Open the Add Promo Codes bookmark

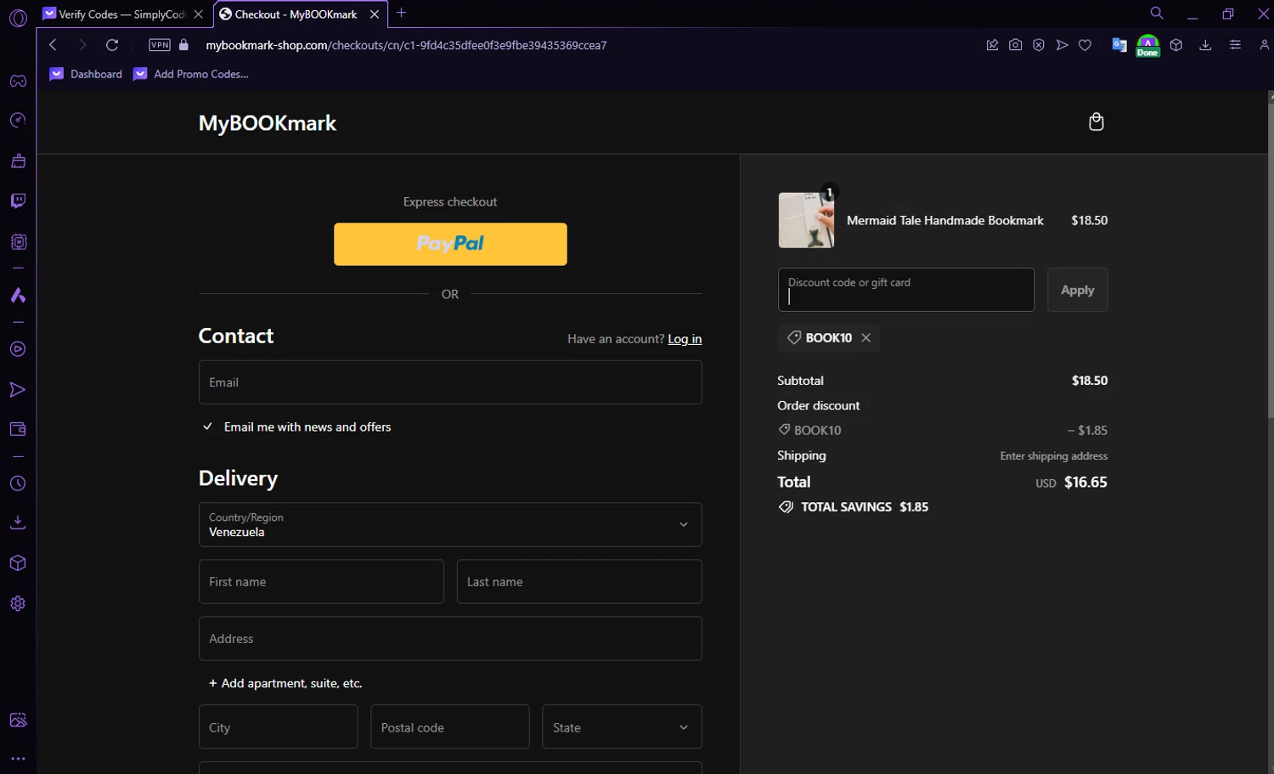[x=191, y=74]
